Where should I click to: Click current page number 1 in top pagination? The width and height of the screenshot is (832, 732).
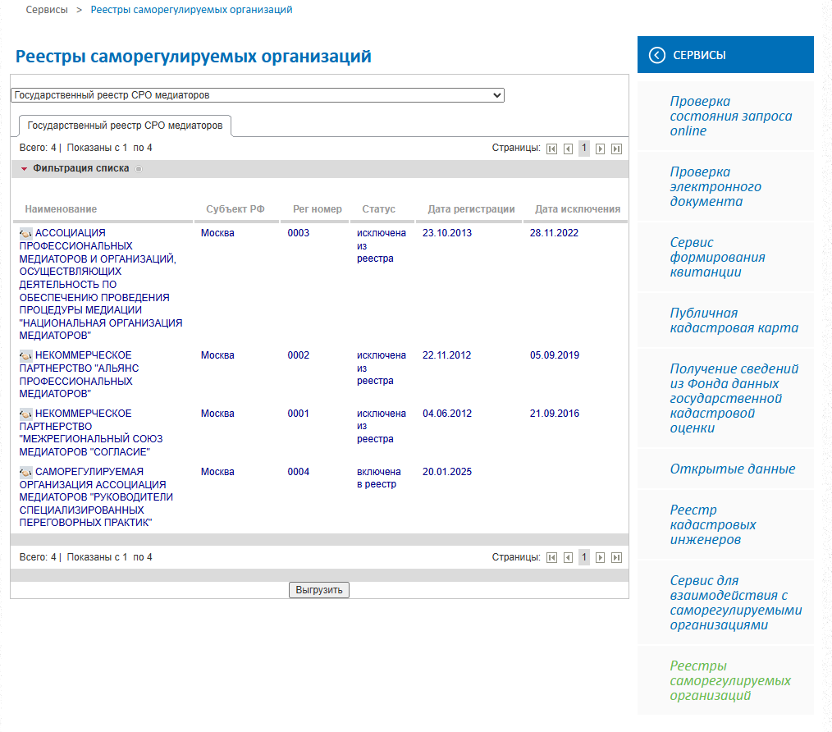point(584,148)
